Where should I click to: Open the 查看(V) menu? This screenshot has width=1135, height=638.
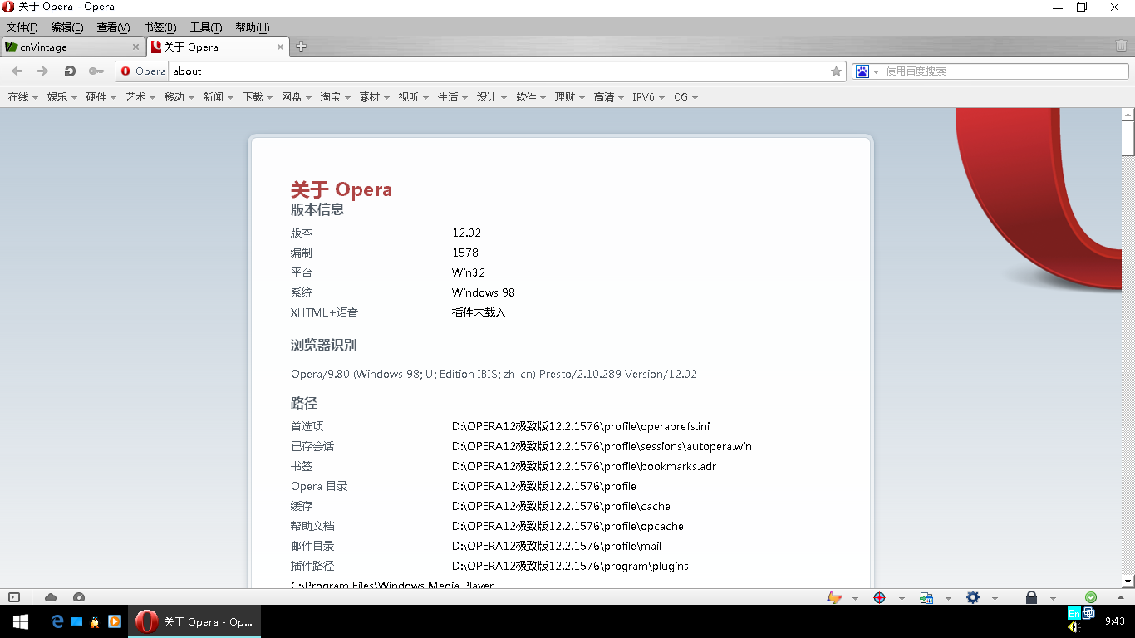point(113,27)
